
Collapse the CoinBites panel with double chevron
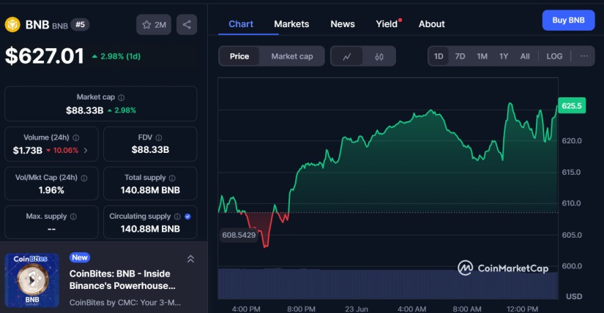pos(190,259)
